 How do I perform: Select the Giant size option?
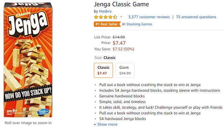coord(125,70)
